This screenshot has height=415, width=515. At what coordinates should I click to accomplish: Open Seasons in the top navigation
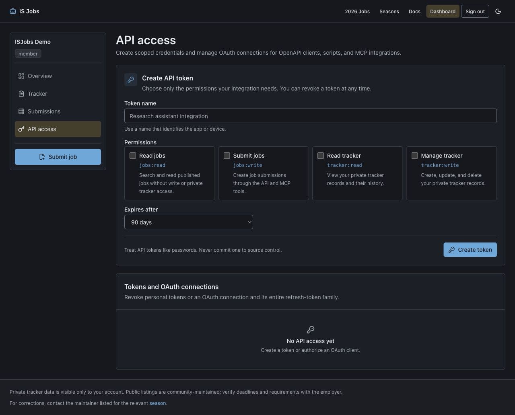tap(389, 11)
